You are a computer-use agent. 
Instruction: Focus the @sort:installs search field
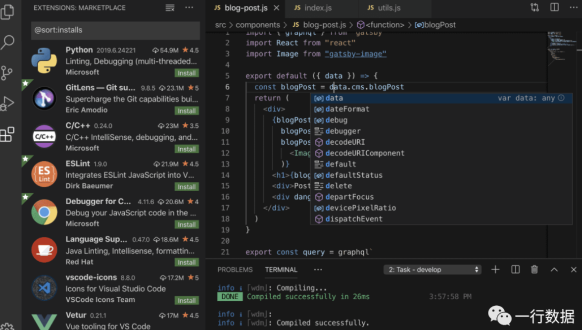pyautogui.click(x=115, y=30)
